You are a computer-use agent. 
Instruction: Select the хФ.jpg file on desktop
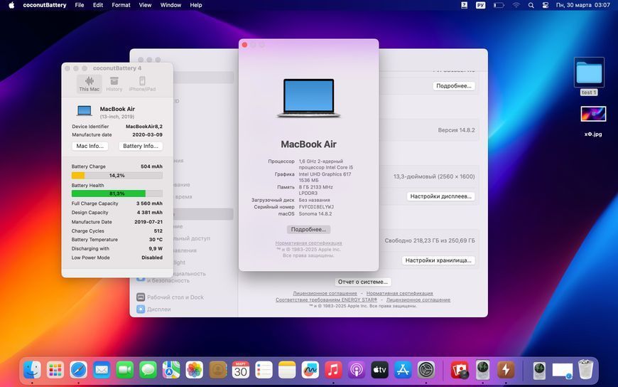pyautogui.click(x=593, y=121)
